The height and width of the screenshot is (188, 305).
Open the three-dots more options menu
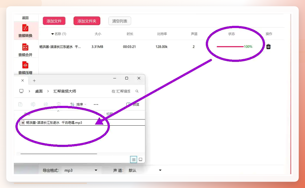point(96,105)
